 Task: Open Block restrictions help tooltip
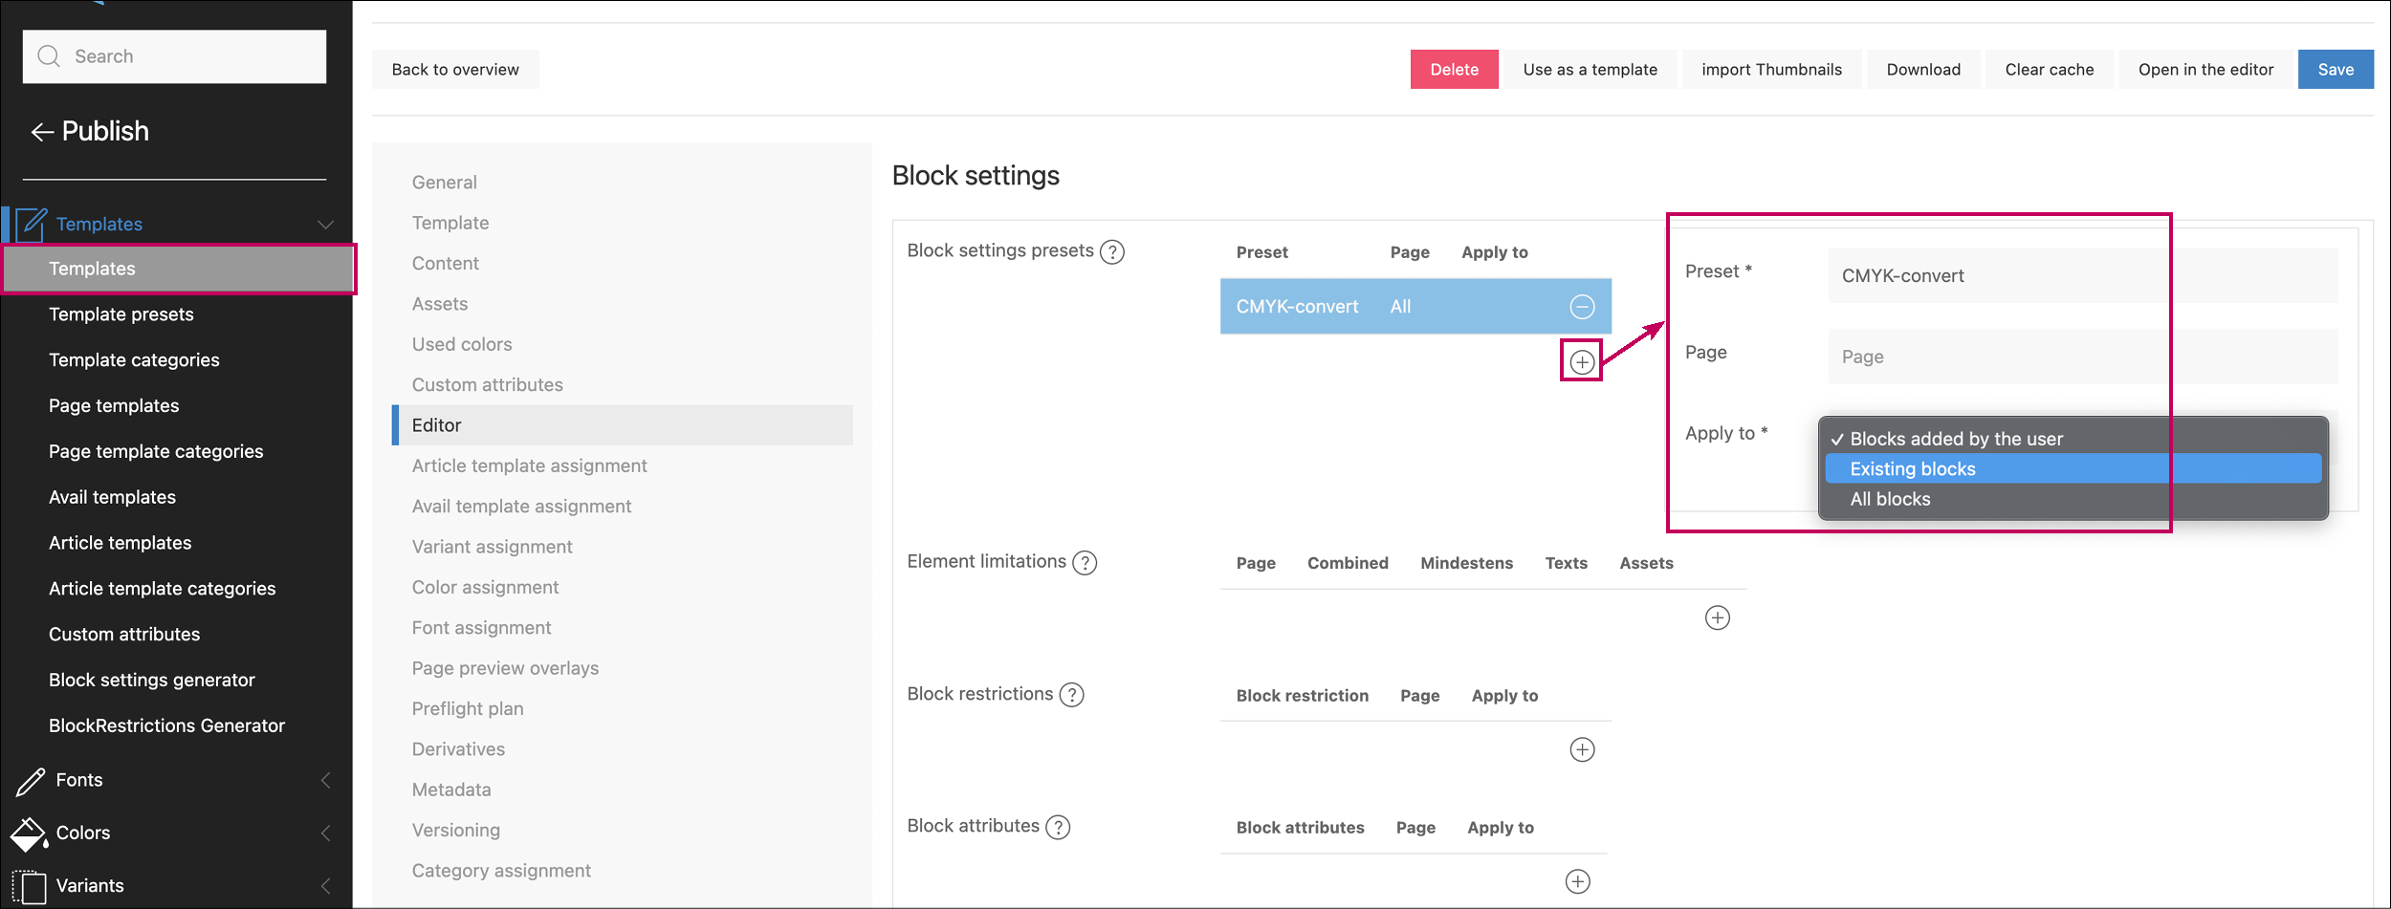[1071, 695]
